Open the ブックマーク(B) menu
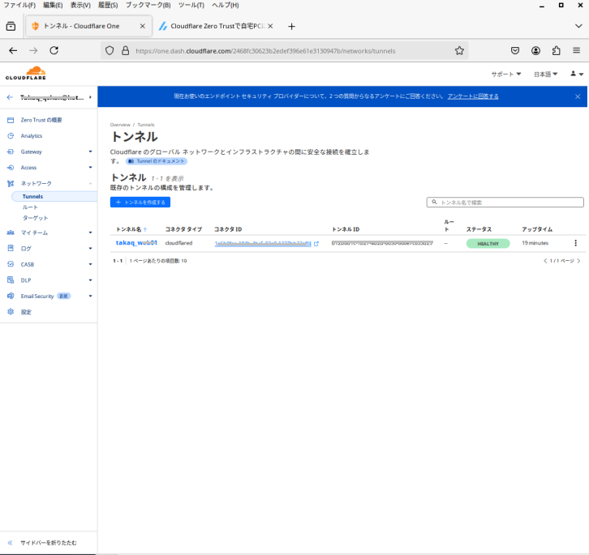The height and width of the screenshot is (555, 589). (x=143, y=5)
